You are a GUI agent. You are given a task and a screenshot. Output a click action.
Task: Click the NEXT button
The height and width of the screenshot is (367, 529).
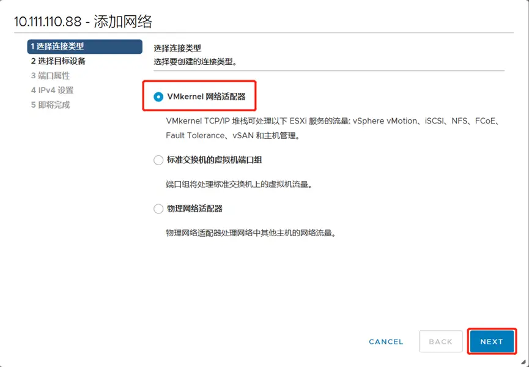[x=492, y=342]
